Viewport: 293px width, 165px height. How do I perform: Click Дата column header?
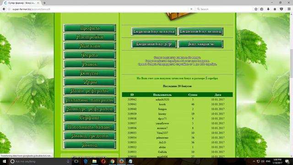(218, 95)
